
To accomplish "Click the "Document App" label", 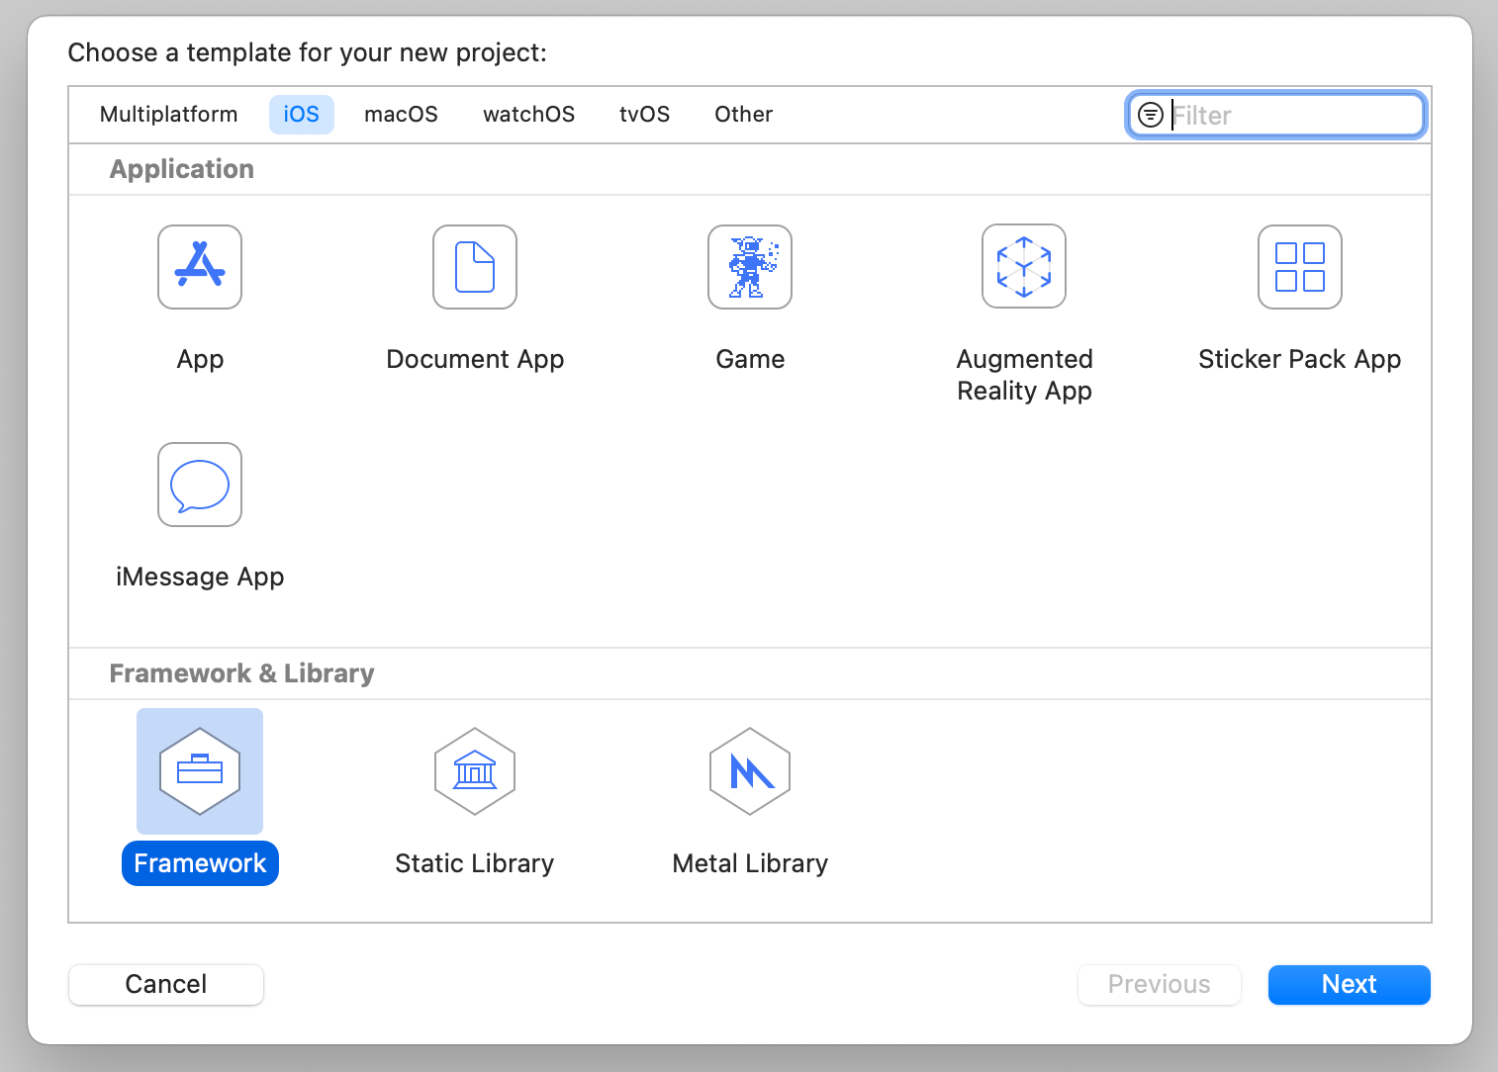I will (475, 359).
